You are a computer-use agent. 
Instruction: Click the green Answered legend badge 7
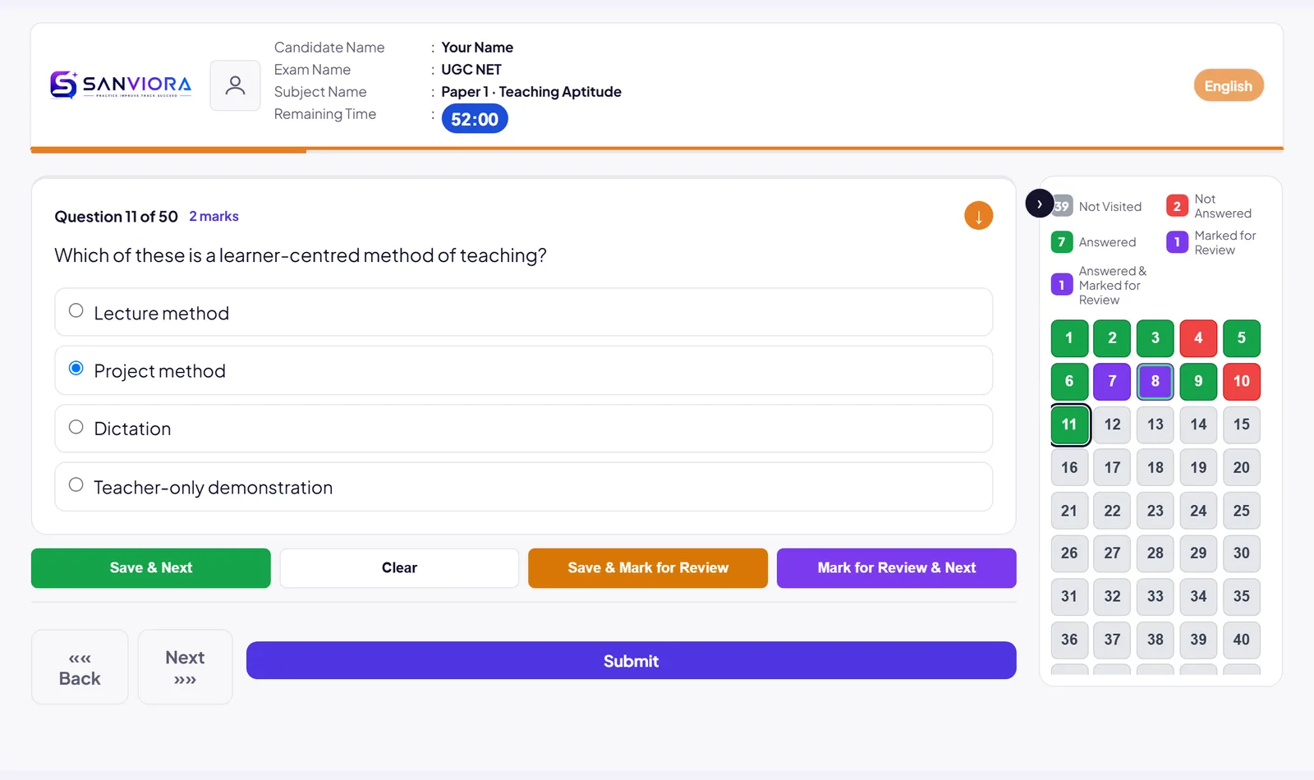(1062, 242)
